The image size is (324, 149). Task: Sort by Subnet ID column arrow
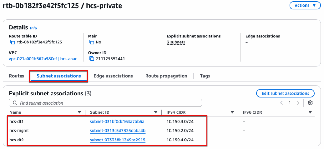[156, 112]
